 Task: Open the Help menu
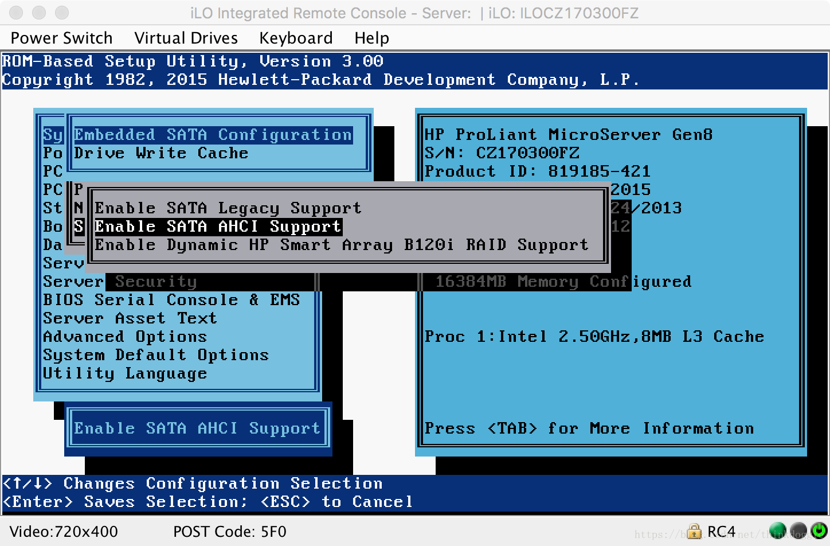click(x=371, y=38)
